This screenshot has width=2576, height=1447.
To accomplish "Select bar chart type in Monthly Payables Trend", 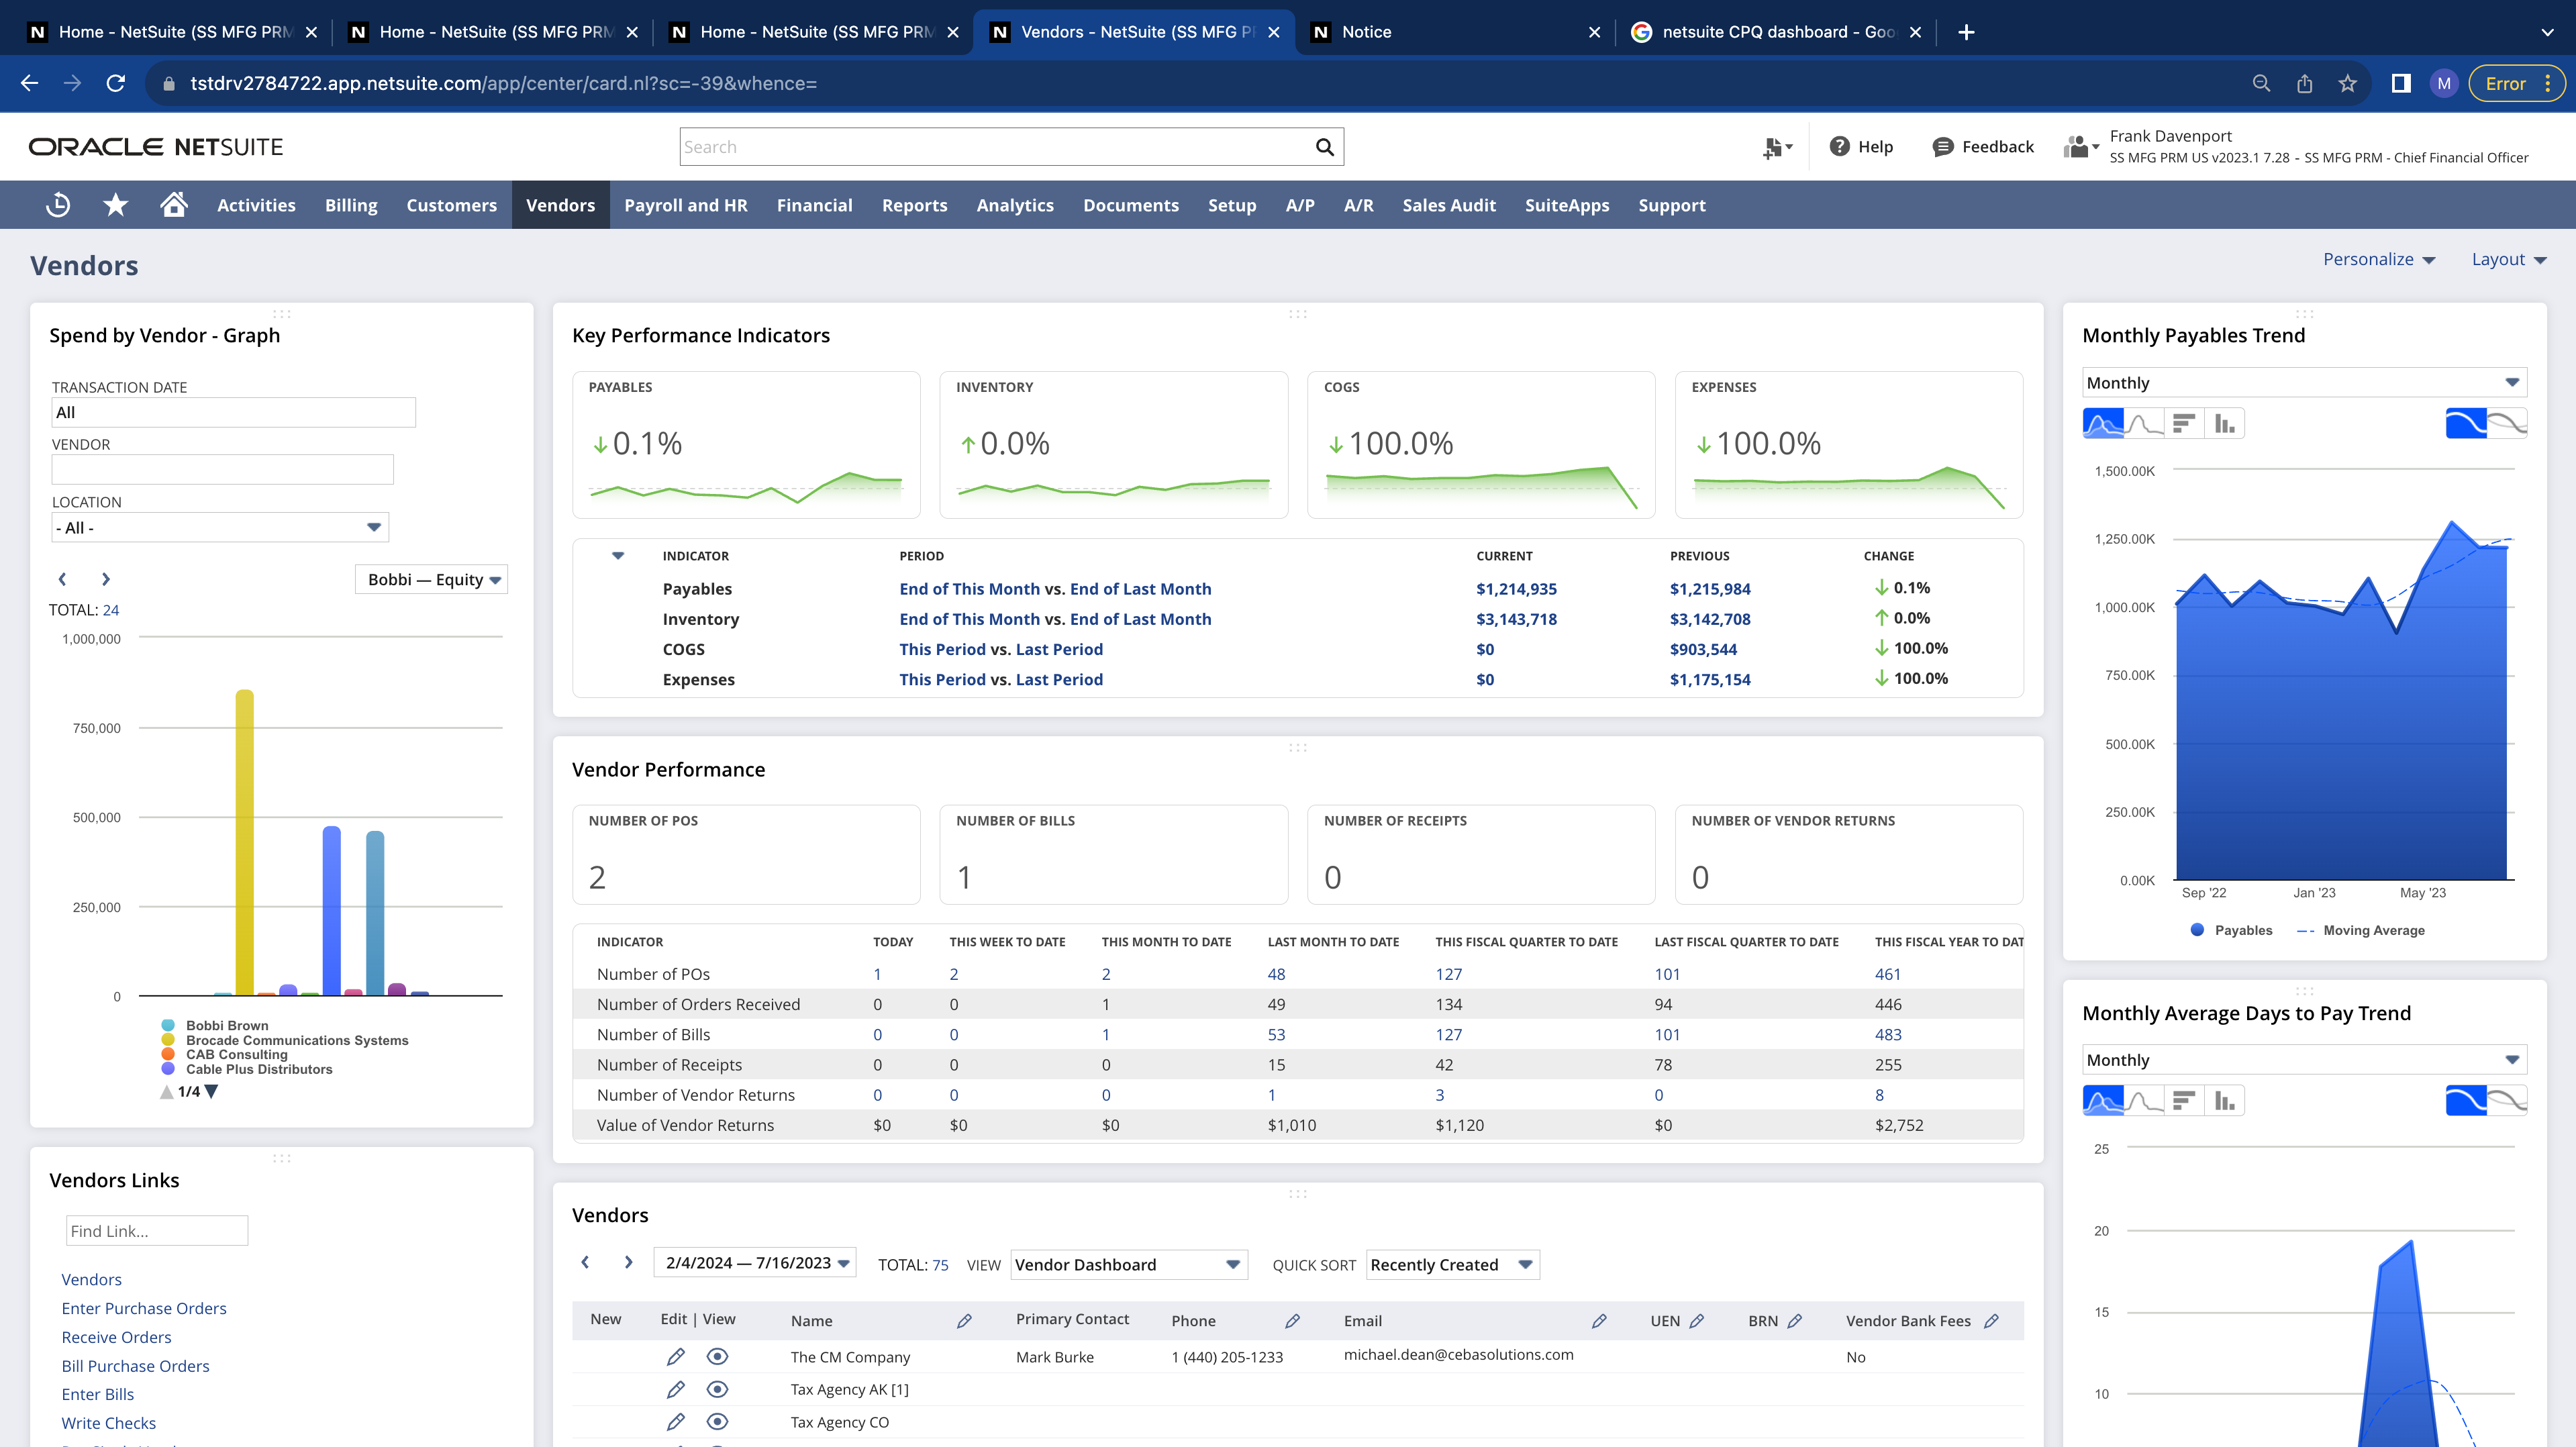I will click(2184, 424).
